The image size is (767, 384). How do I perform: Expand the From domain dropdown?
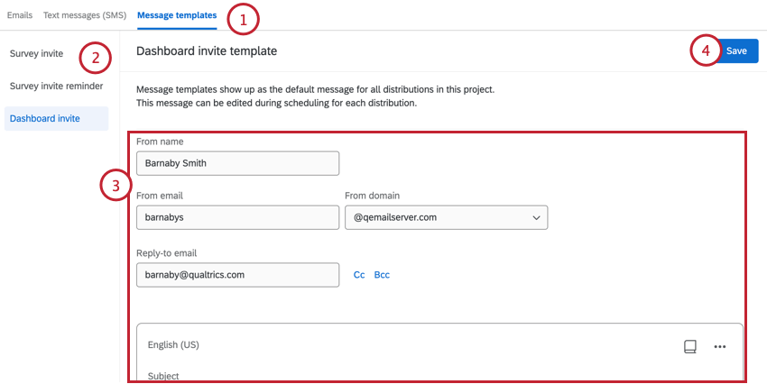pyautogui.click(x=446, y=218)
